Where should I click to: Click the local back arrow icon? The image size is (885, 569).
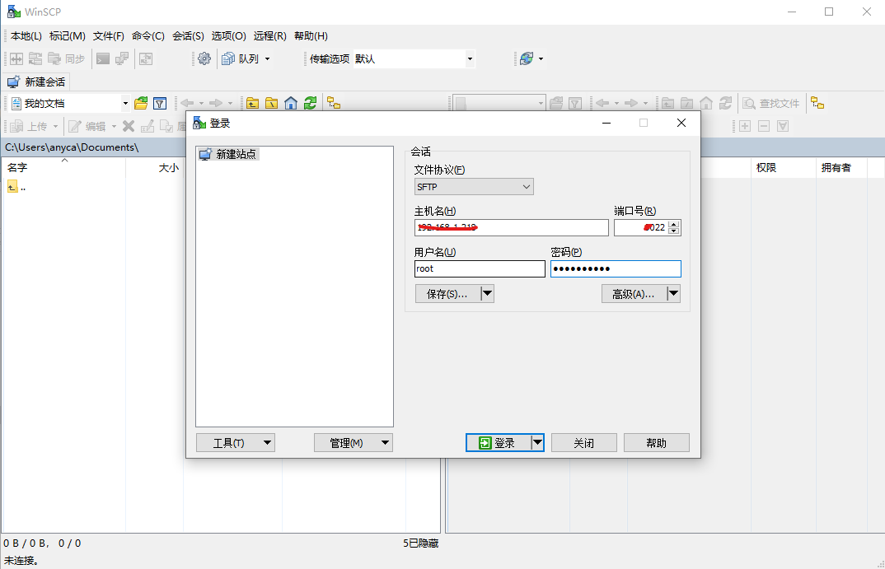pos(187,103)
